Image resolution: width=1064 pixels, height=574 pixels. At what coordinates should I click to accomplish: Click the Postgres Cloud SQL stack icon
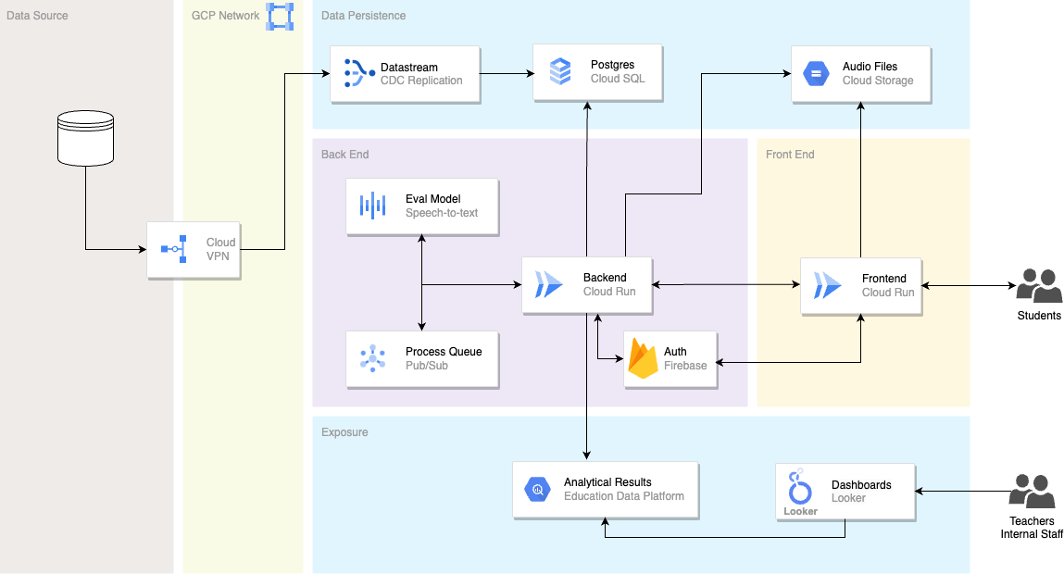click(x=560, y=71)
